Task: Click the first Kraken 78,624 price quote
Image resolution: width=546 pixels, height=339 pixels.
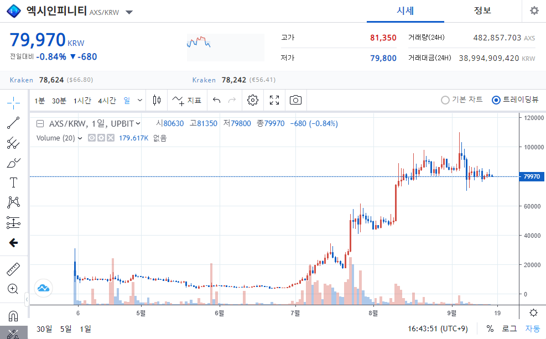Action: [x=51, y=80]
